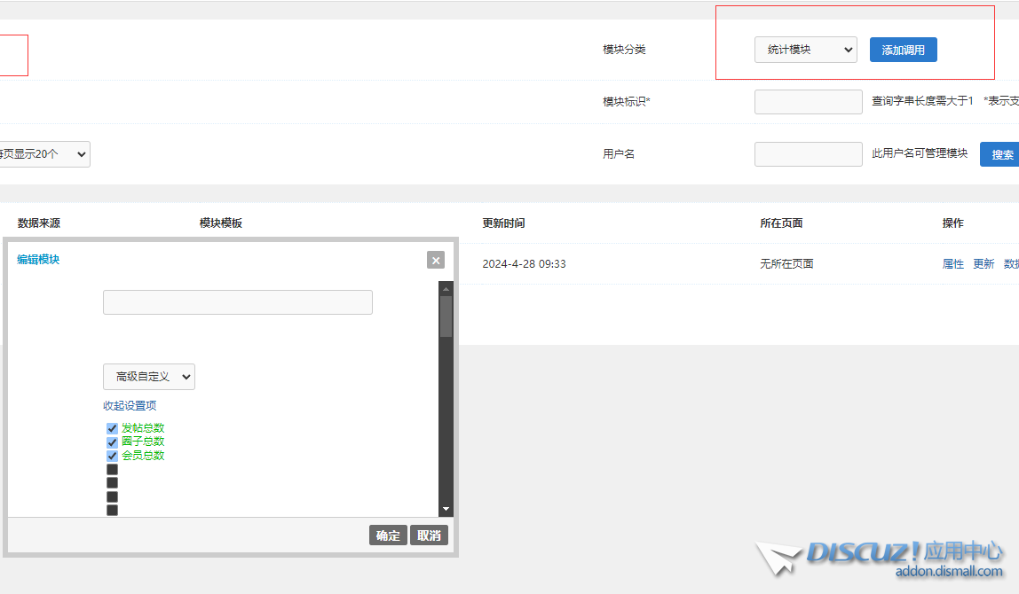Click the 搜索 search button
This screenshot has width=1019, height=594.
[1002, 154]
